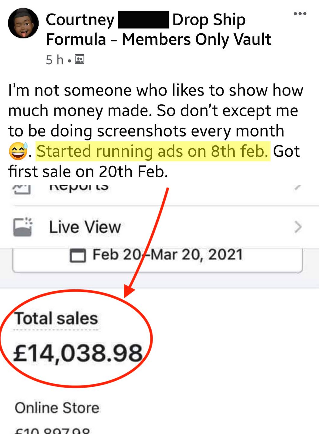Click the winking avatar profile picture
Image resolution: width=320 pixels, height=434 pixels.
23,23
